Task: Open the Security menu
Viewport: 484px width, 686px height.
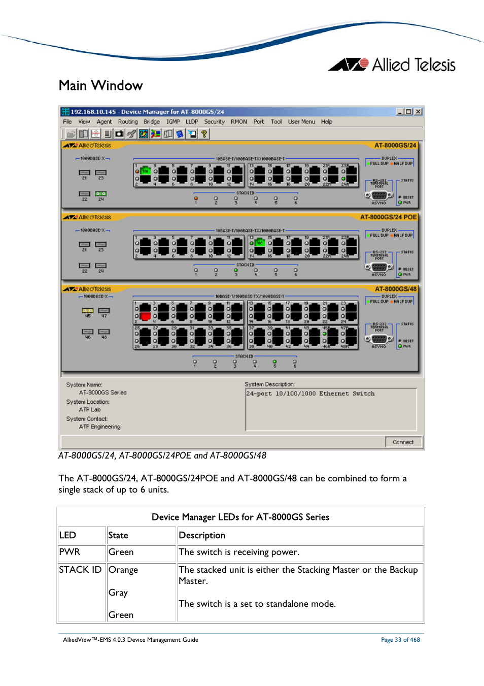Action: (x=215, y=122)
